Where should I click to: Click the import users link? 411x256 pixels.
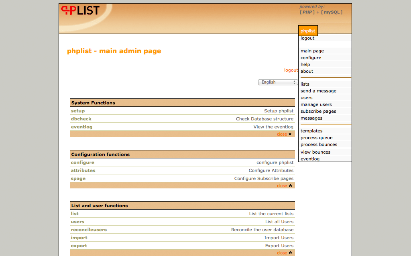79,238
